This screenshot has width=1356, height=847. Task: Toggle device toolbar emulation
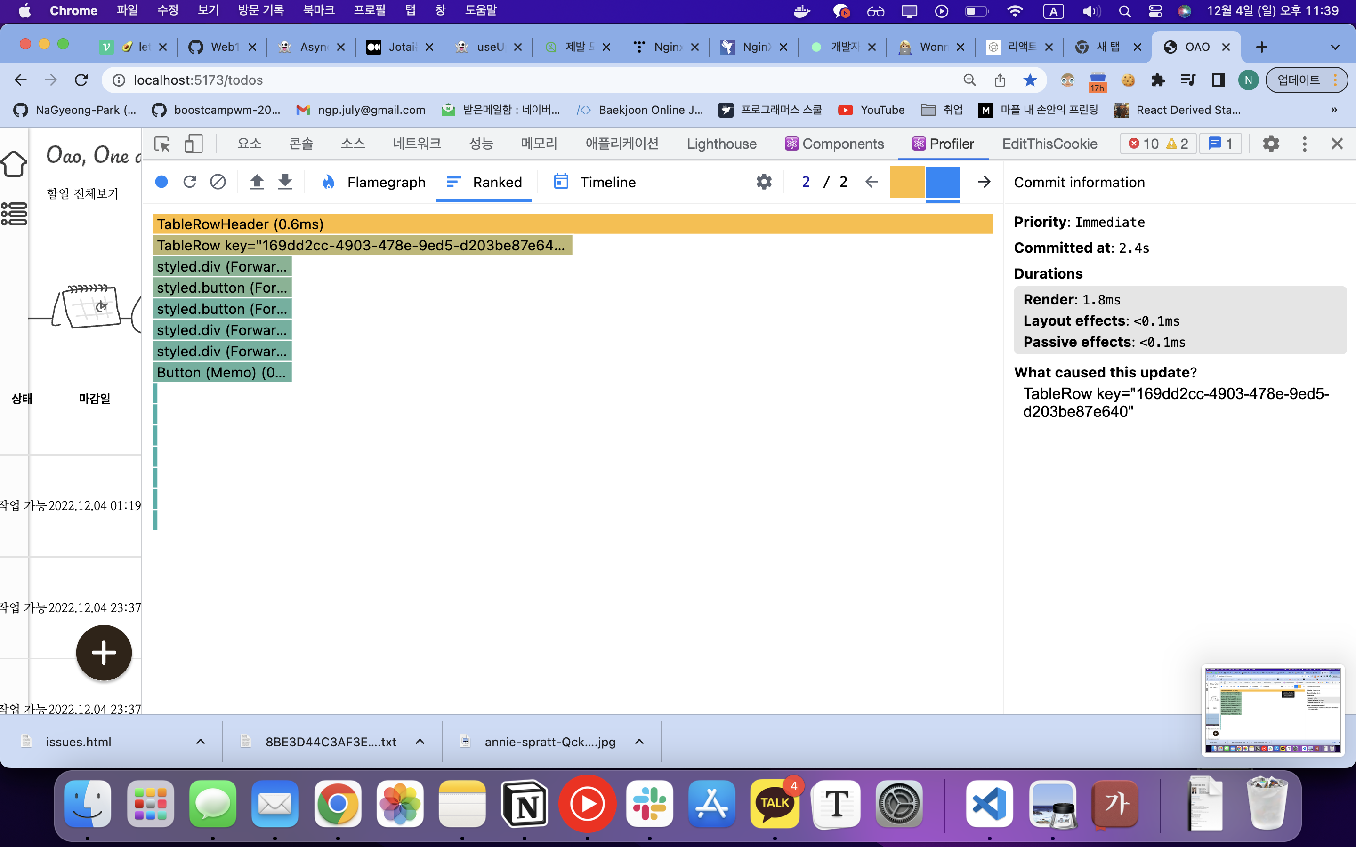click(x=194, y=144)
